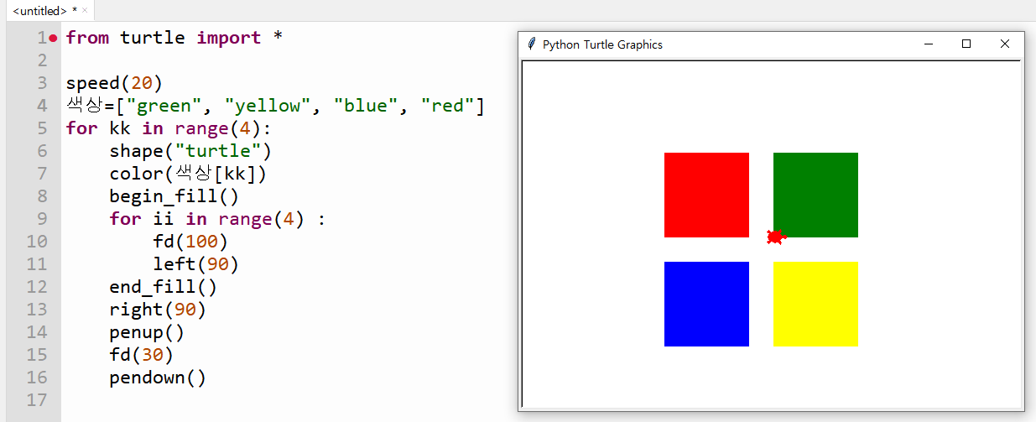Viewport: 1036px width, 422px height.
Task: Minimize the Python Turtle Graphics window
Action: point(929,44)
